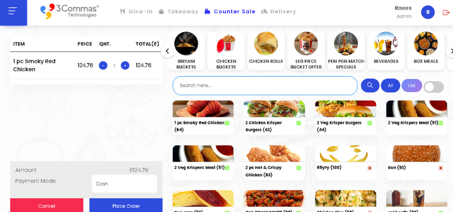Image resolution: width=453 pixels, height=212 pixels.
Task: Add 2 Chicken Krisper Burgers item
Action: 274,118
